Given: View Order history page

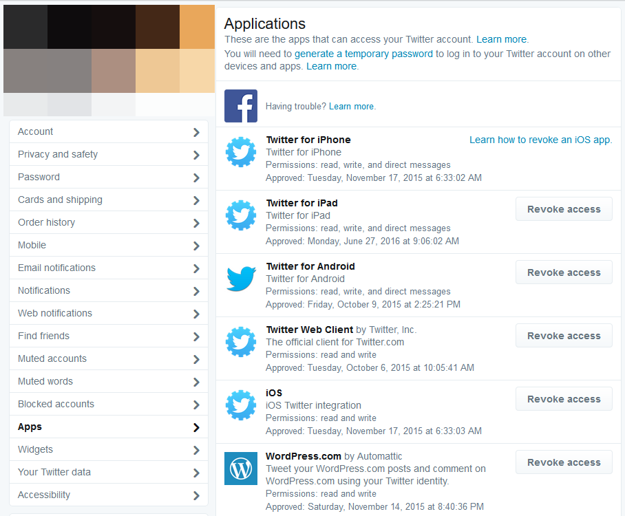Looking at the screenshot, I should [x=109, y=222].
